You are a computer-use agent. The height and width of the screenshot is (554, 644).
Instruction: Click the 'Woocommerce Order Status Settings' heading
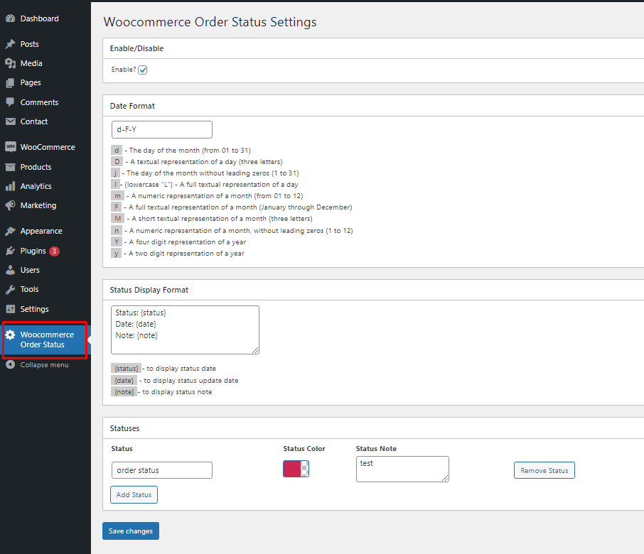[210, 22]
